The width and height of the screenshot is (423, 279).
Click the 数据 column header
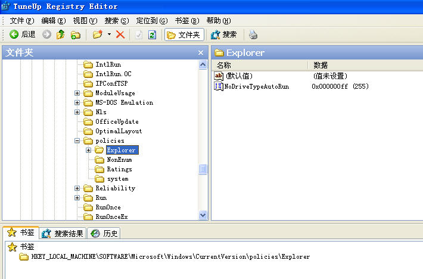pos(366,65)
